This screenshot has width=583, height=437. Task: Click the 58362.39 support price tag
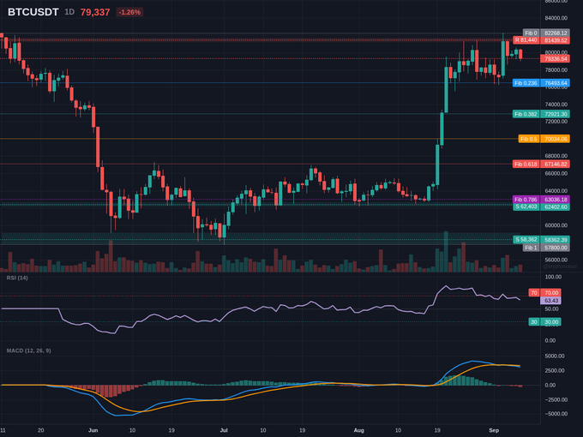point(555,240)
